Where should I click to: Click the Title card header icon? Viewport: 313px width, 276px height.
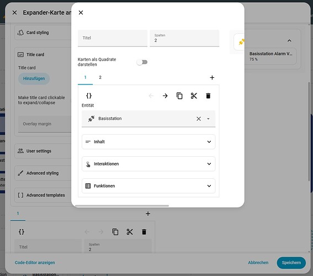20,55
